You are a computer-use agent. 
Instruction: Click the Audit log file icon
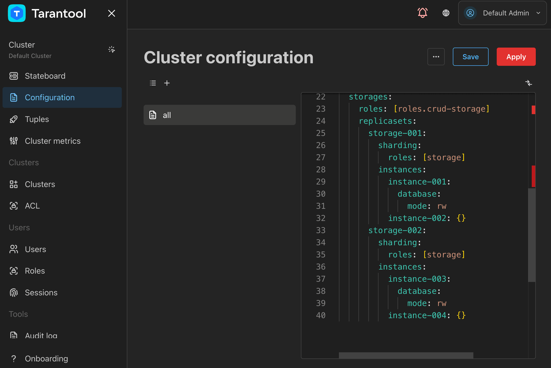click(x=14, y=335)
